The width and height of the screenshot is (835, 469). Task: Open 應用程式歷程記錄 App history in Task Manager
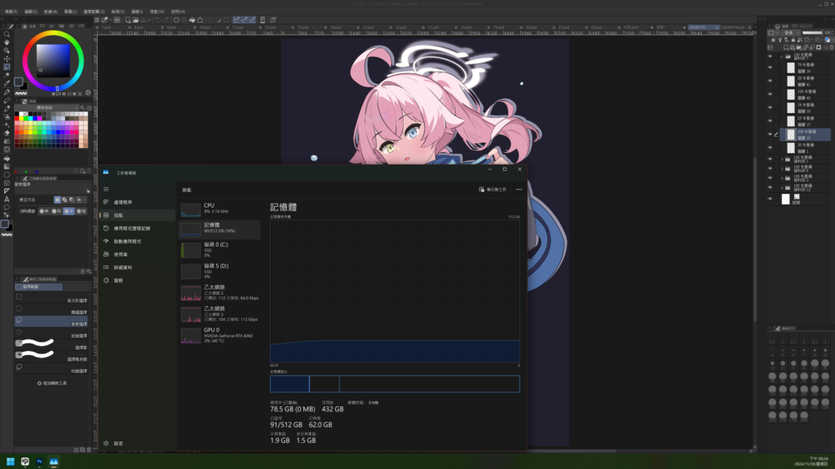[x=137, y=228]
